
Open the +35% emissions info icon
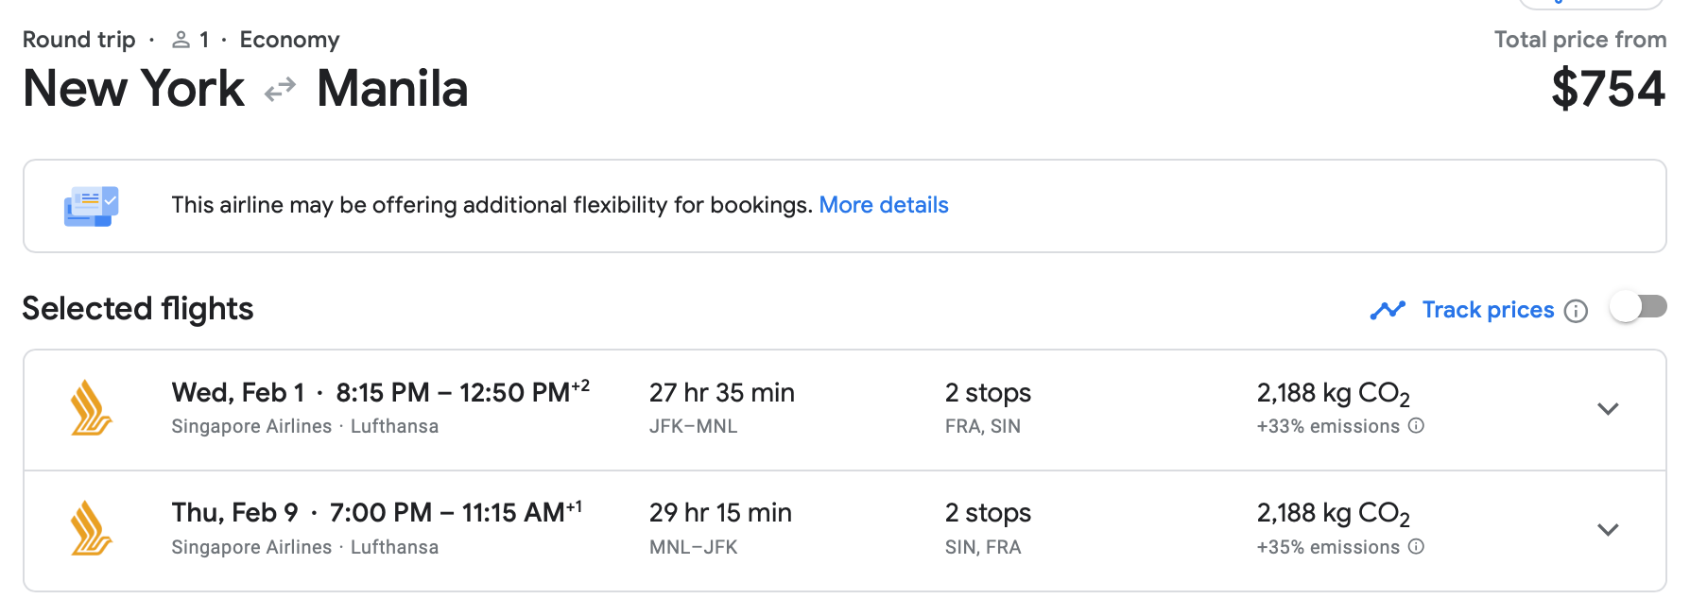point(1416,546)
